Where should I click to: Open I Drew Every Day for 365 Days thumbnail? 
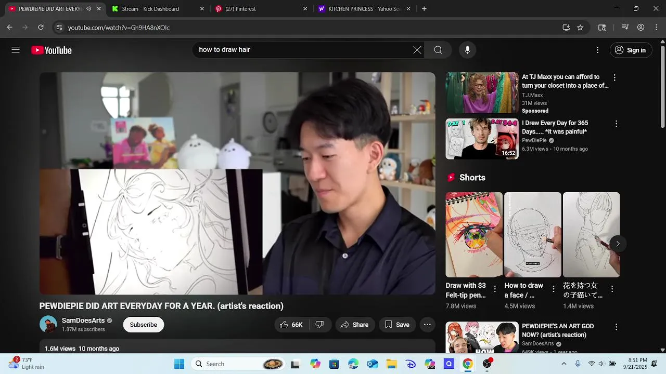[482, 139]
